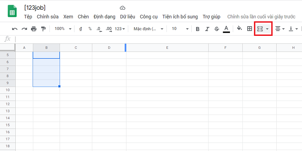Open the Tệp menu

tap(28, 17)
